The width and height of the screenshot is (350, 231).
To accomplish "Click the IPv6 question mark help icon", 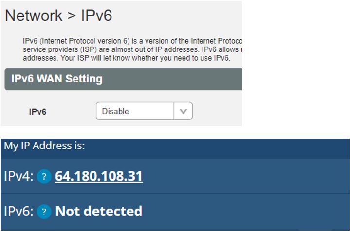I will 44,212.
